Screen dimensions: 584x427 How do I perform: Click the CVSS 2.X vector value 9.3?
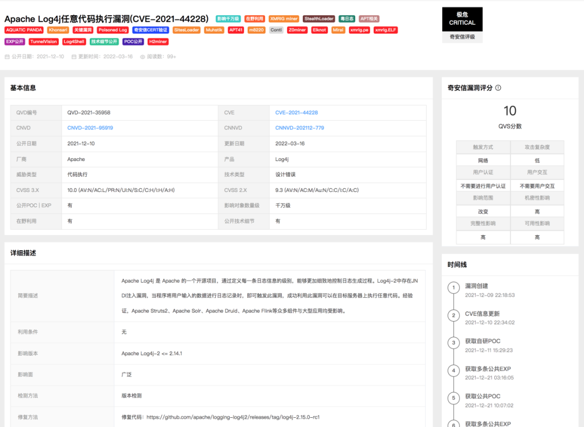tap(317, 190)
